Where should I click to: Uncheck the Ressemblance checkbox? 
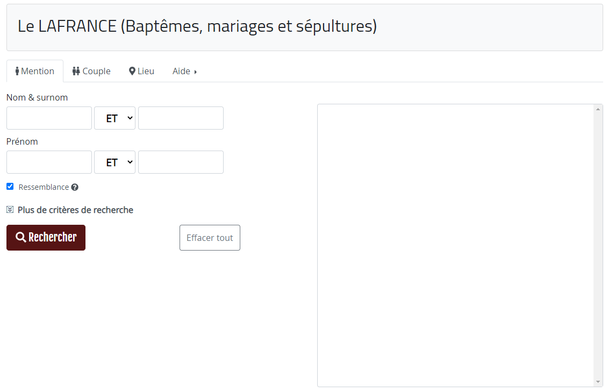tap(10, 187)
